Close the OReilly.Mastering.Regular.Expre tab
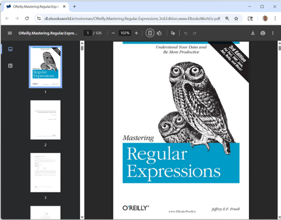281x220 pixels. [x=64, y=7]
